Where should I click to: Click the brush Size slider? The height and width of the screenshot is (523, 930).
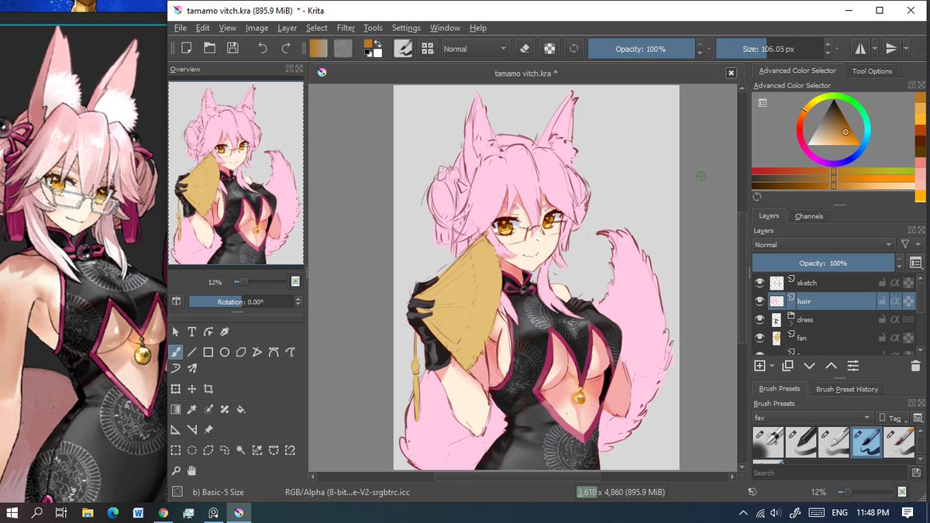[769, 49]
